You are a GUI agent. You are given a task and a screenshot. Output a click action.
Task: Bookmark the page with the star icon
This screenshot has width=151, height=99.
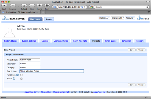(82, 7)
